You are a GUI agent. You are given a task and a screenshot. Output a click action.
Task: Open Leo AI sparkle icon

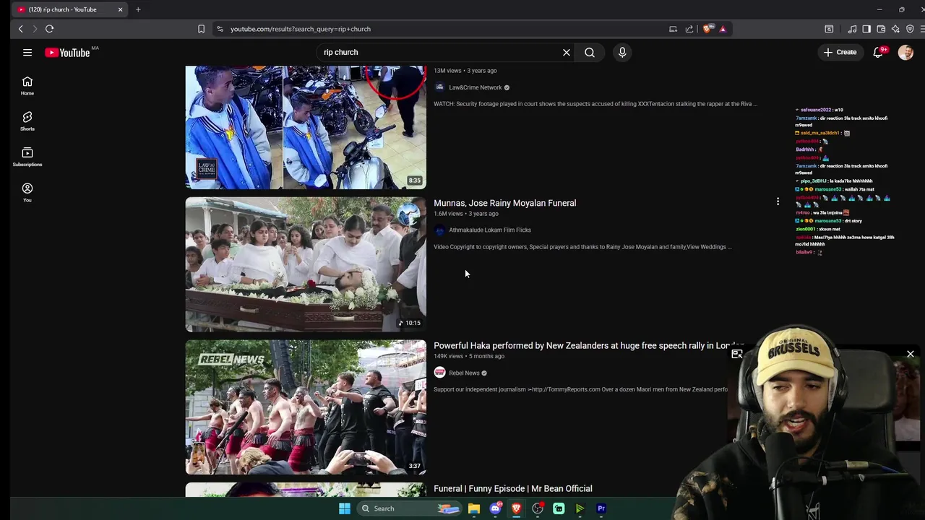click(895, 29)
